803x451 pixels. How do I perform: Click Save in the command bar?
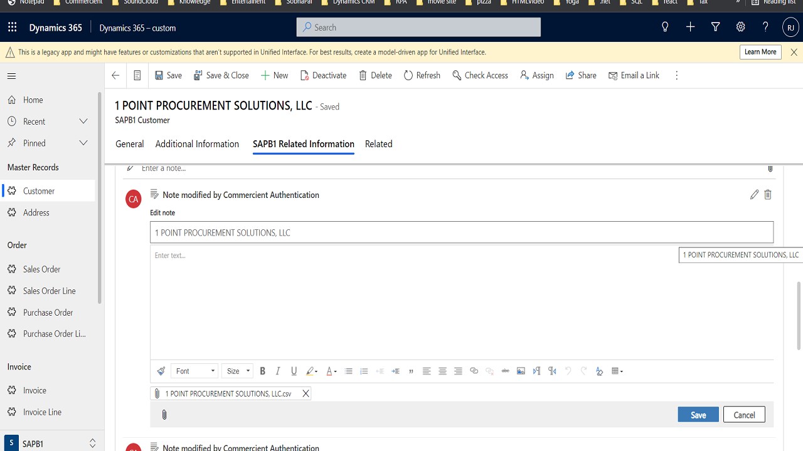(x=168, y=75)
